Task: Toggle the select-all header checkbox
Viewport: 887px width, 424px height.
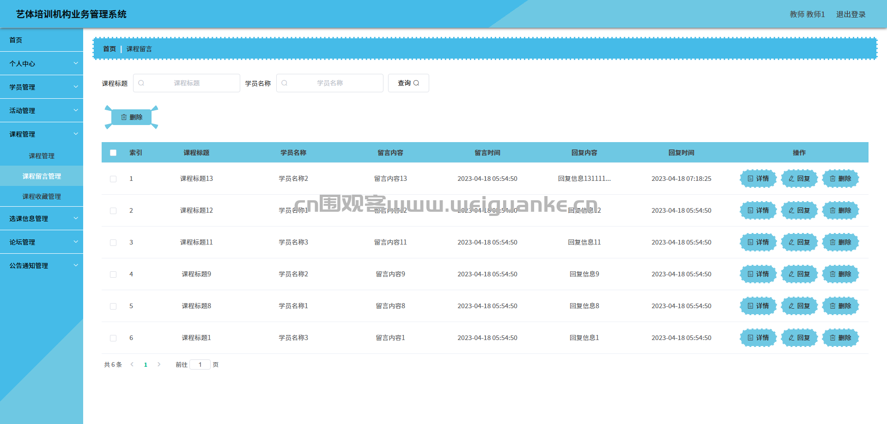Action: pyautogui.click(x=113, y=153)
